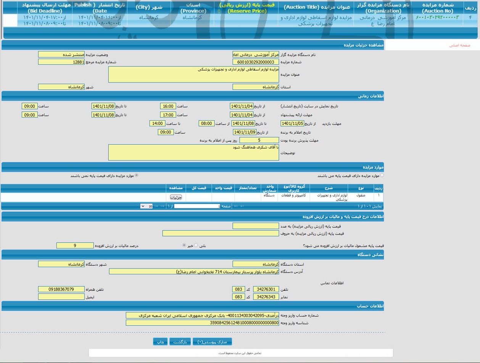Click the empty email input field
480x363 pixels.
click(61, 297)
